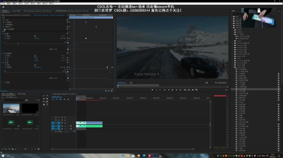Mute the A1 audio track
This screenshot has width=283, height=158.
click(65, 126)
